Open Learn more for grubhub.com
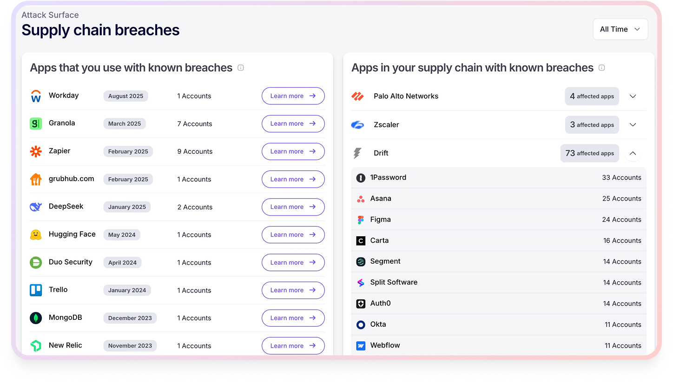This screenshot has width=673, height=382. click(293, 179)
